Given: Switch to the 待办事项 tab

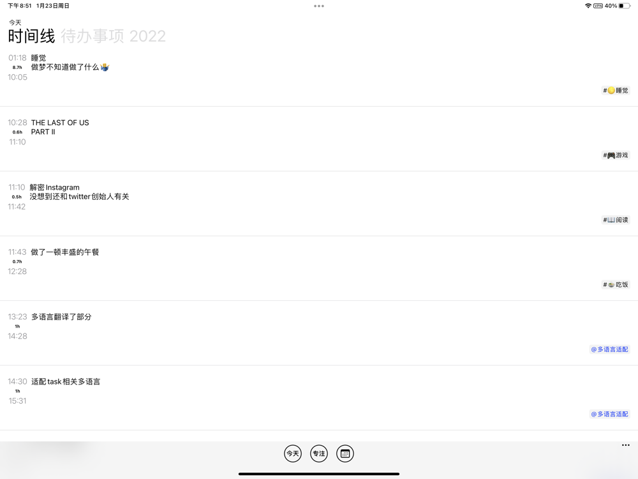Looking at the screenshot, I should [x=93, y=36].
